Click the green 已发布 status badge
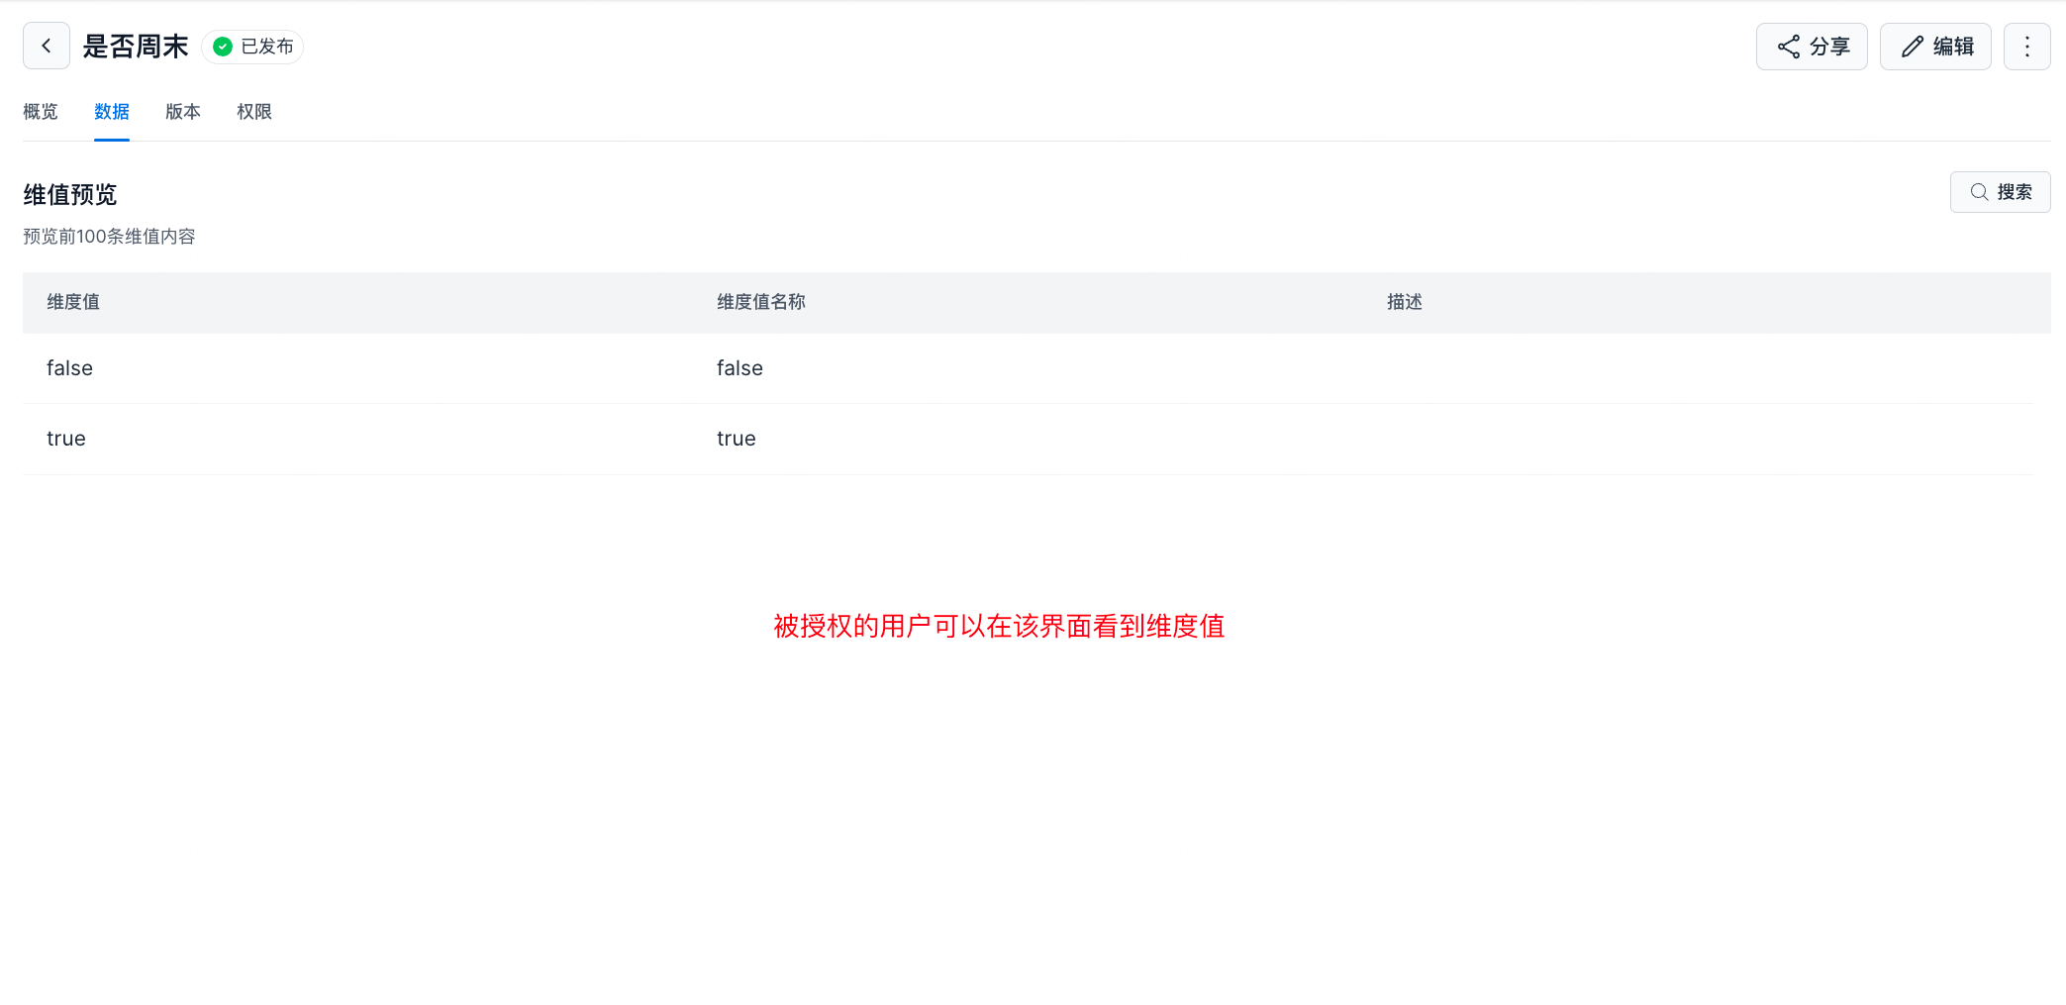Screen dimensions: 2066x1005 (253, 47)
